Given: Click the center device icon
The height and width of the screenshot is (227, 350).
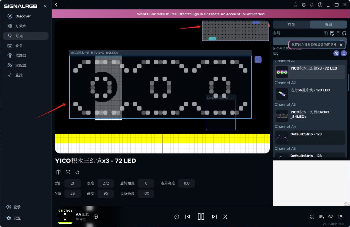Looking at the screenshot, I should tap(68, 172).
